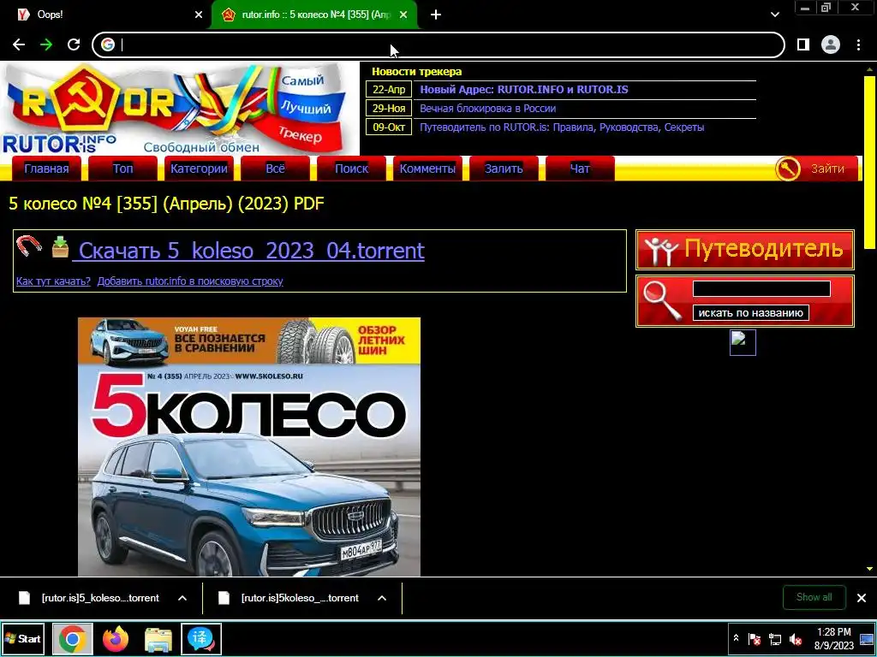The image size is (877, 657).
Task: Open news link Новый Адрес: RUTOR.INFO и RUTOR.IS
Action: pyautogui.click(x=524, y=89)
